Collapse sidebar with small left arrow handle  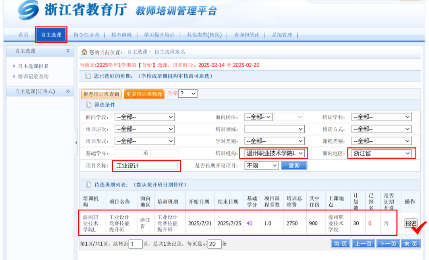(x=76, y=143)
